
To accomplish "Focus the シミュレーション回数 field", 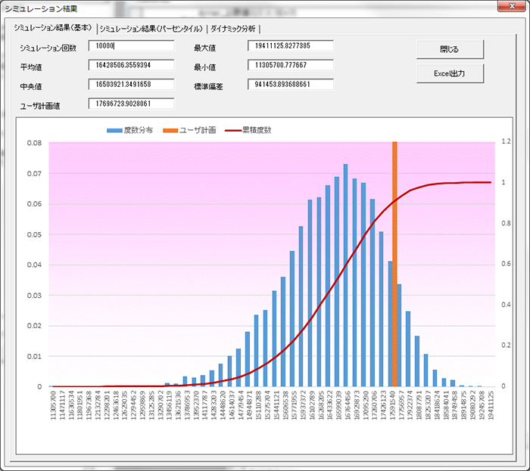I will click(x=132, y=46).
